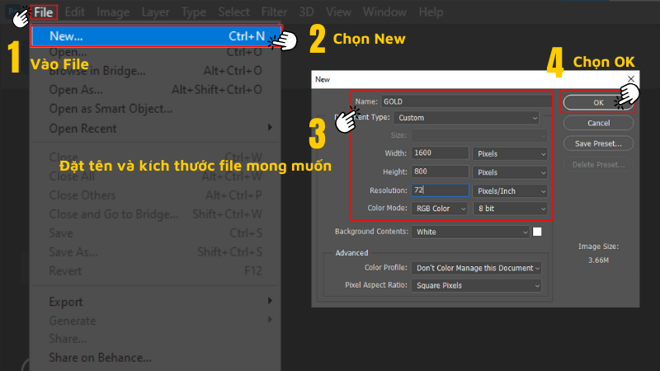Choose New... from the File menu
Image resolution: width=660 pixels, height=371 pixels.
[156, 36]
